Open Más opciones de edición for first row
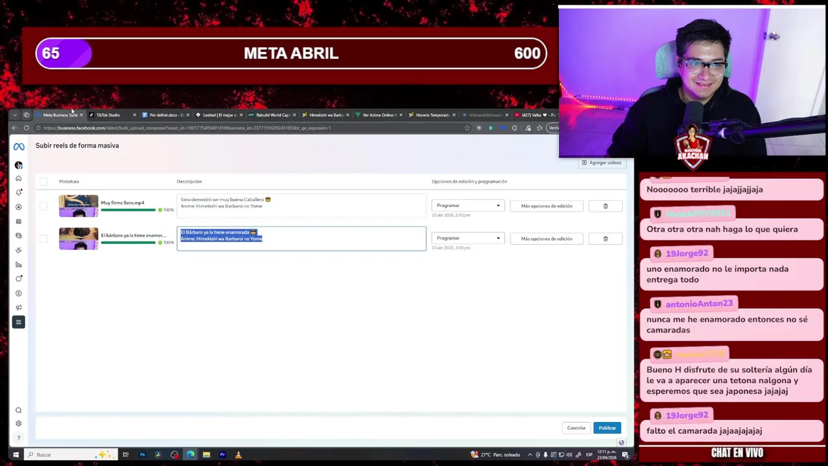Viewport: 828px width, 466px height. [547, 206]
